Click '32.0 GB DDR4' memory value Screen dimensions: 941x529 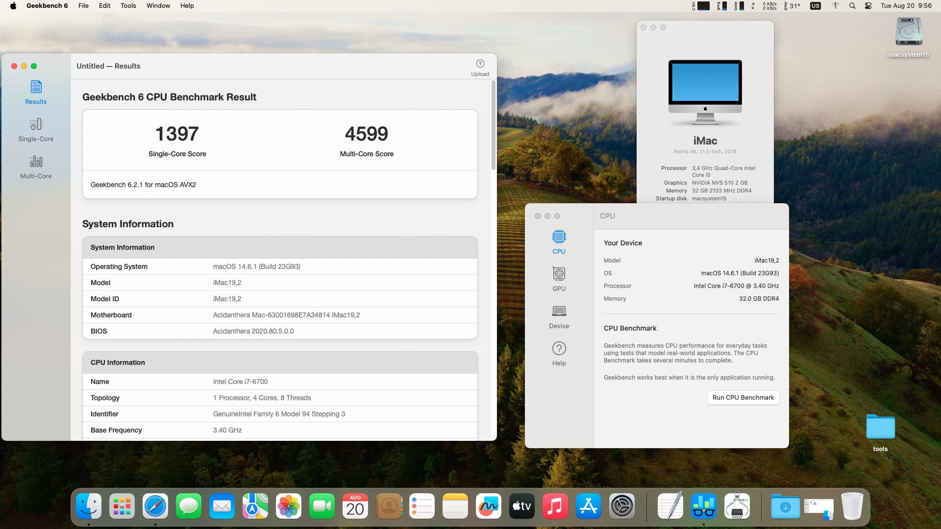click(759, 299)
